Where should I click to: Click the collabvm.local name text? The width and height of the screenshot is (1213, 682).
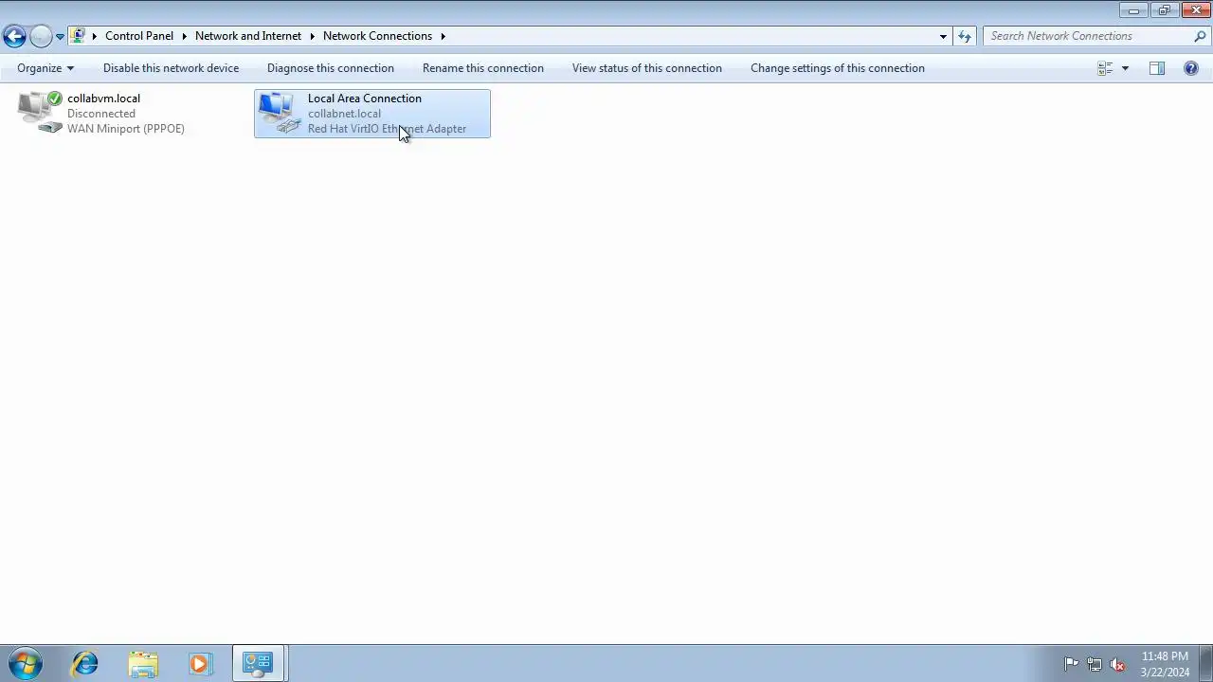pos(103,99)
